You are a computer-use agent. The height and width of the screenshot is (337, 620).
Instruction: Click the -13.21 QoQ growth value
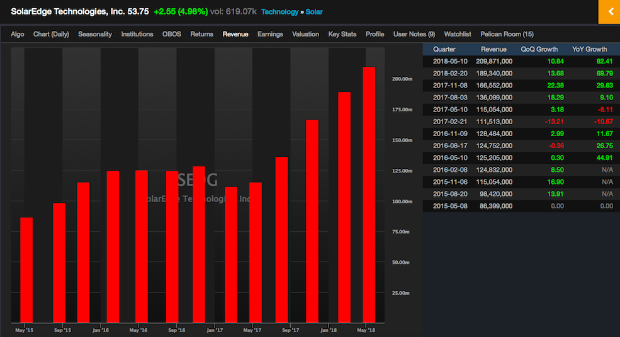554,122
